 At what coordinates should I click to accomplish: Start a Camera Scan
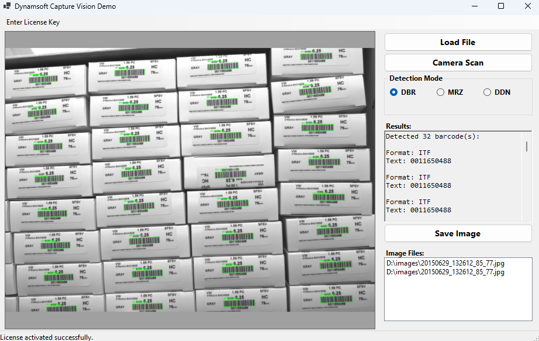458,62
